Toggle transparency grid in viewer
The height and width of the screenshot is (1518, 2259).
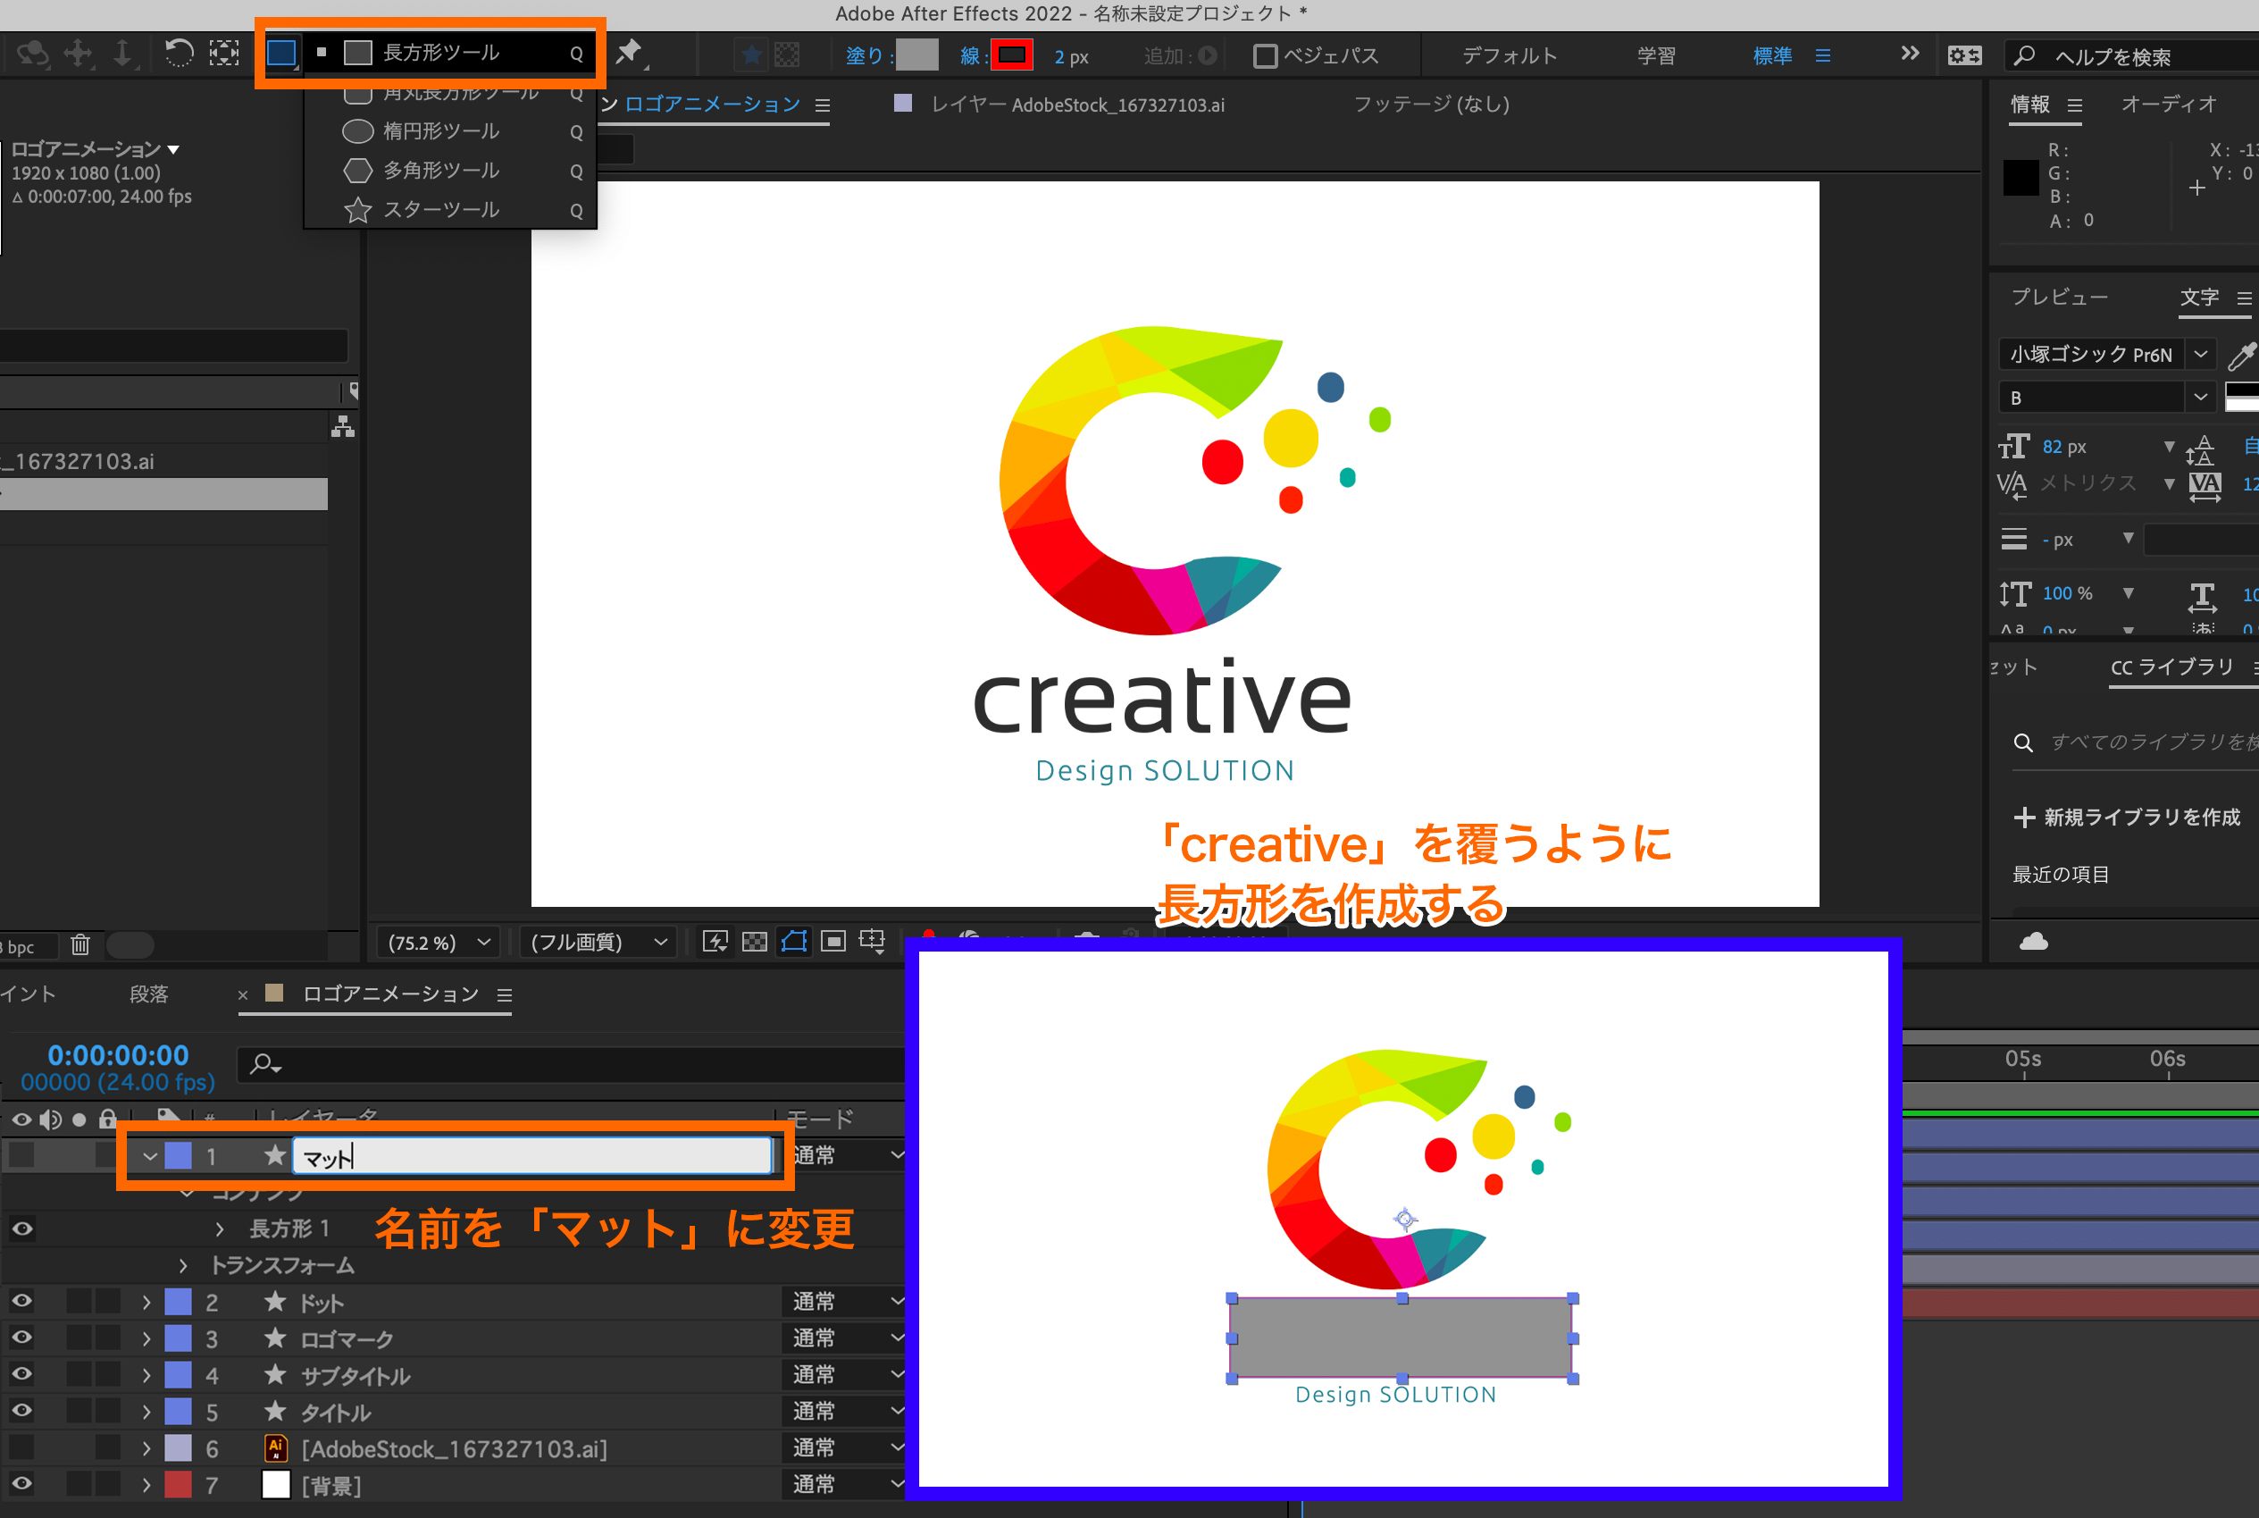point(754,941)
